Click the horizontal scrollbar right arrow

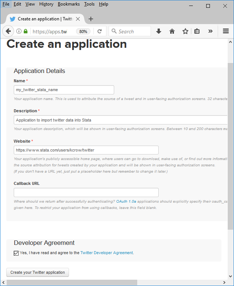coord(224,282)
